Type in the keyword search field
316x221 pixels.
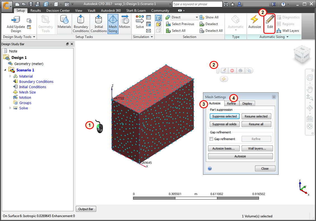pyautogui.click(x=197, y=4)
